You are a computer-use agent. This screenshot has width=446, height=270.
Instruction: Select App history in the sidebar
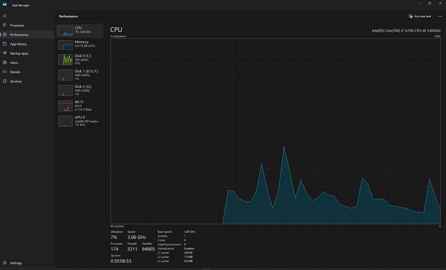pyautogui.click(x=27, y=44)
